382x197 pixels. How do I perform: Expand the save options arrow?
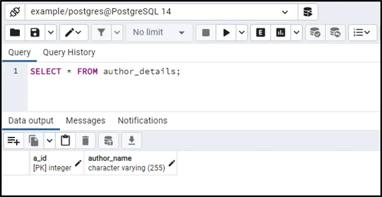(x=51, y=33)
